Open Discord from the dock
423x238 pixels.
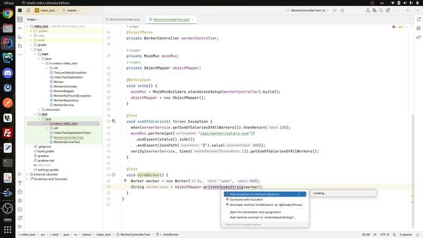7,73
